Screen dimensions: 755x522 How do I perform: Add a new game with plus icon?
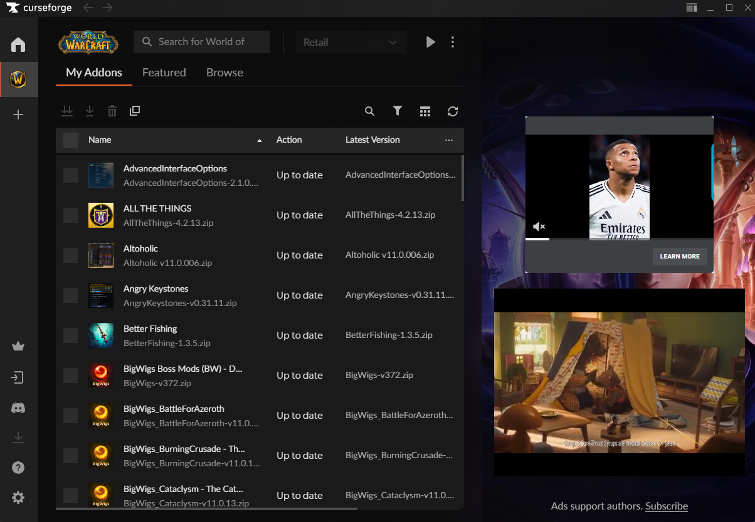click(18, 115)
